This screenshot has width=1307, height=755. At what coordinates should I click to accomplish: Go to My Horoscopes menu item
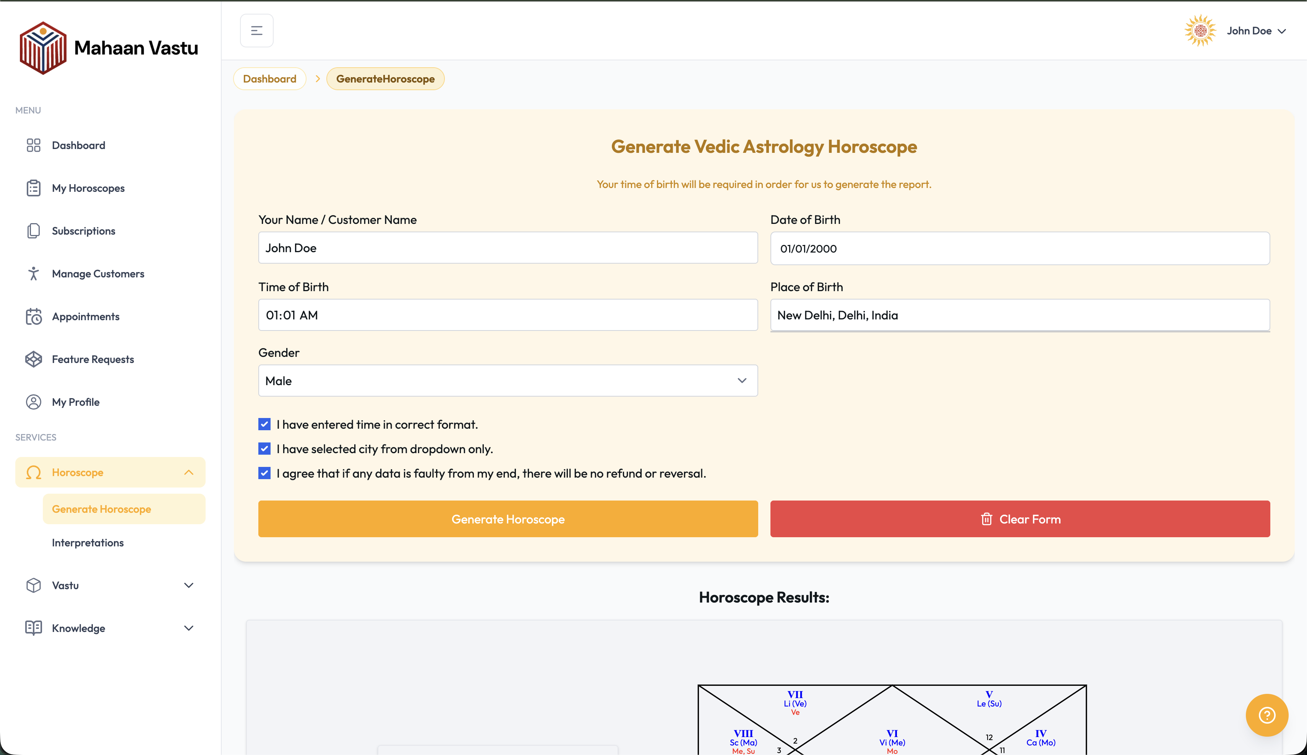[110, 188]
